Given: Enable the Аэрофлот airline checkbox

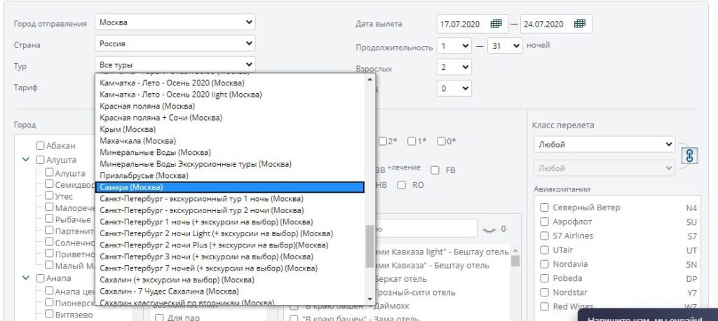Looking at the screenshot, I should click(x=544, y=221).
